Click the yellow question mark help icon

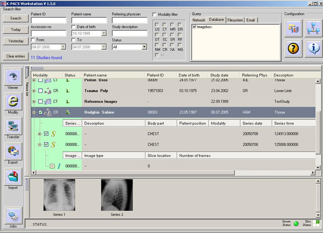pos(293,48)
